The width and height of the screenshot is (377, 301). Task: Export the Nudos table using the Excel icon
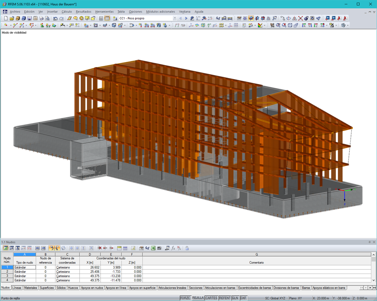point(153,248)
